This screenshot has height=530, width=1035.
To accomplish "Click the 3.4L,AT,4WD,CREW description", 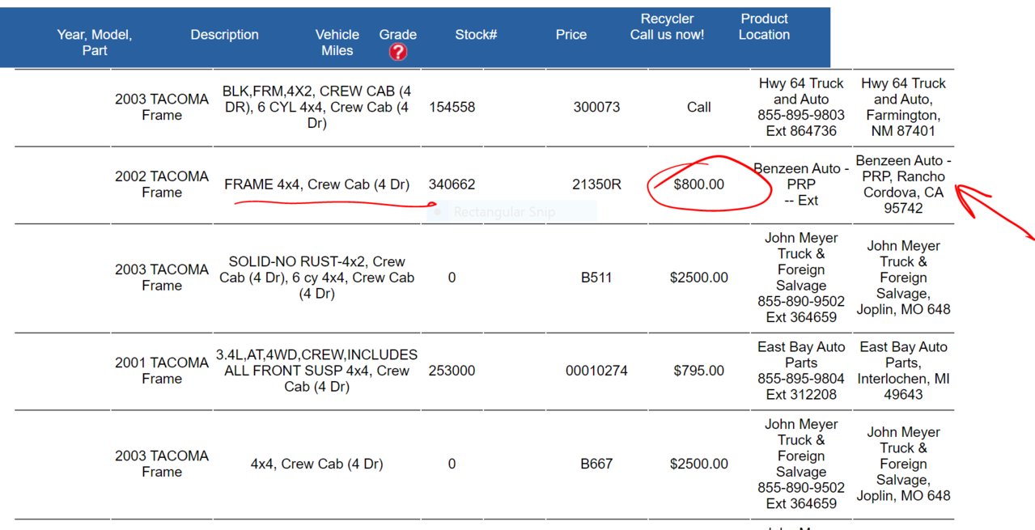I will pyautogui.click(x=316, y=371).
